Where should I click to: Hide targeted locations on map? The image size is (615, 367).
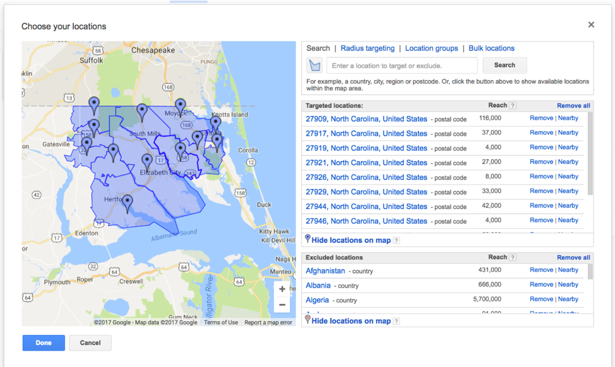point(351,240)
